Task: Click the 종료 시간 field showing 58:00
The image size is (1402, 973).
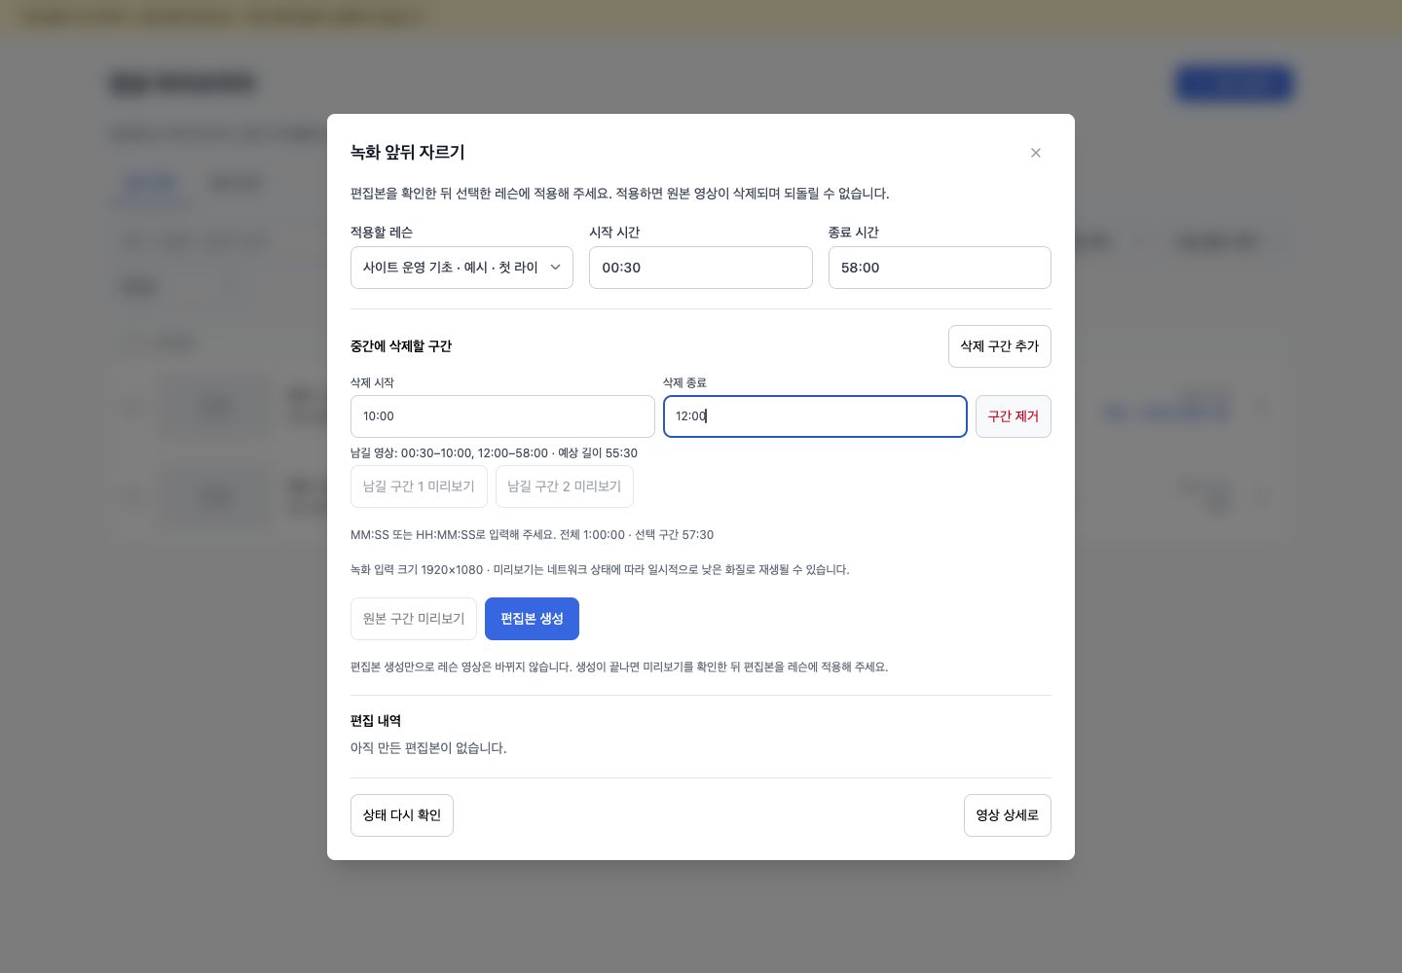Action: [940, 268]
